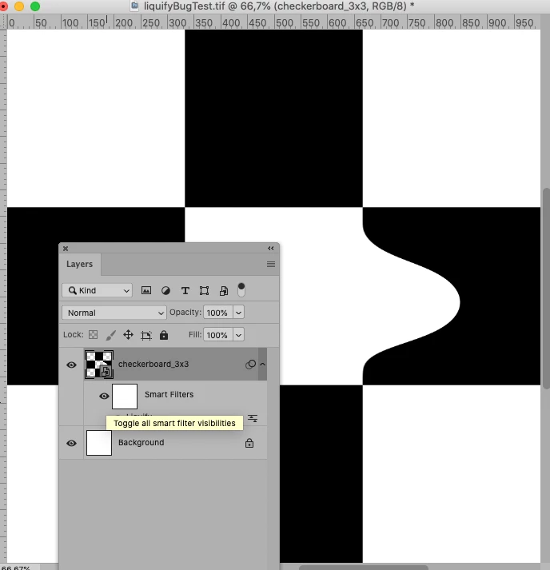The height and width of the screenshot is (570, 550).
Task: Click the Background layer lock icon
Action: tap(249, 443)
